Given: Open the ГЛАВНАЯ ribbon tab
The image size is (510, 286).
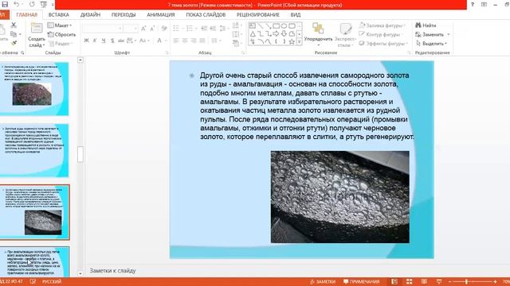Looking at the screenshot, I should tap(26, 14).
